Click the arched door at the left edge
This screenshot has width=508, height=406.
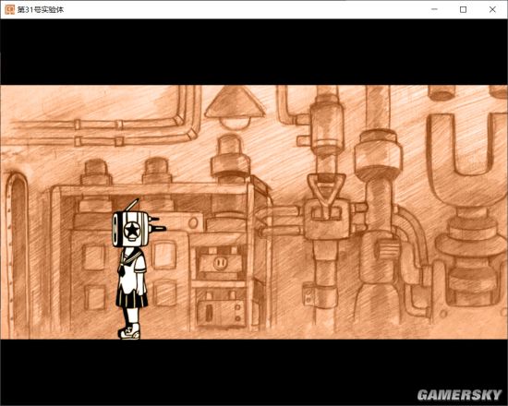18,256
